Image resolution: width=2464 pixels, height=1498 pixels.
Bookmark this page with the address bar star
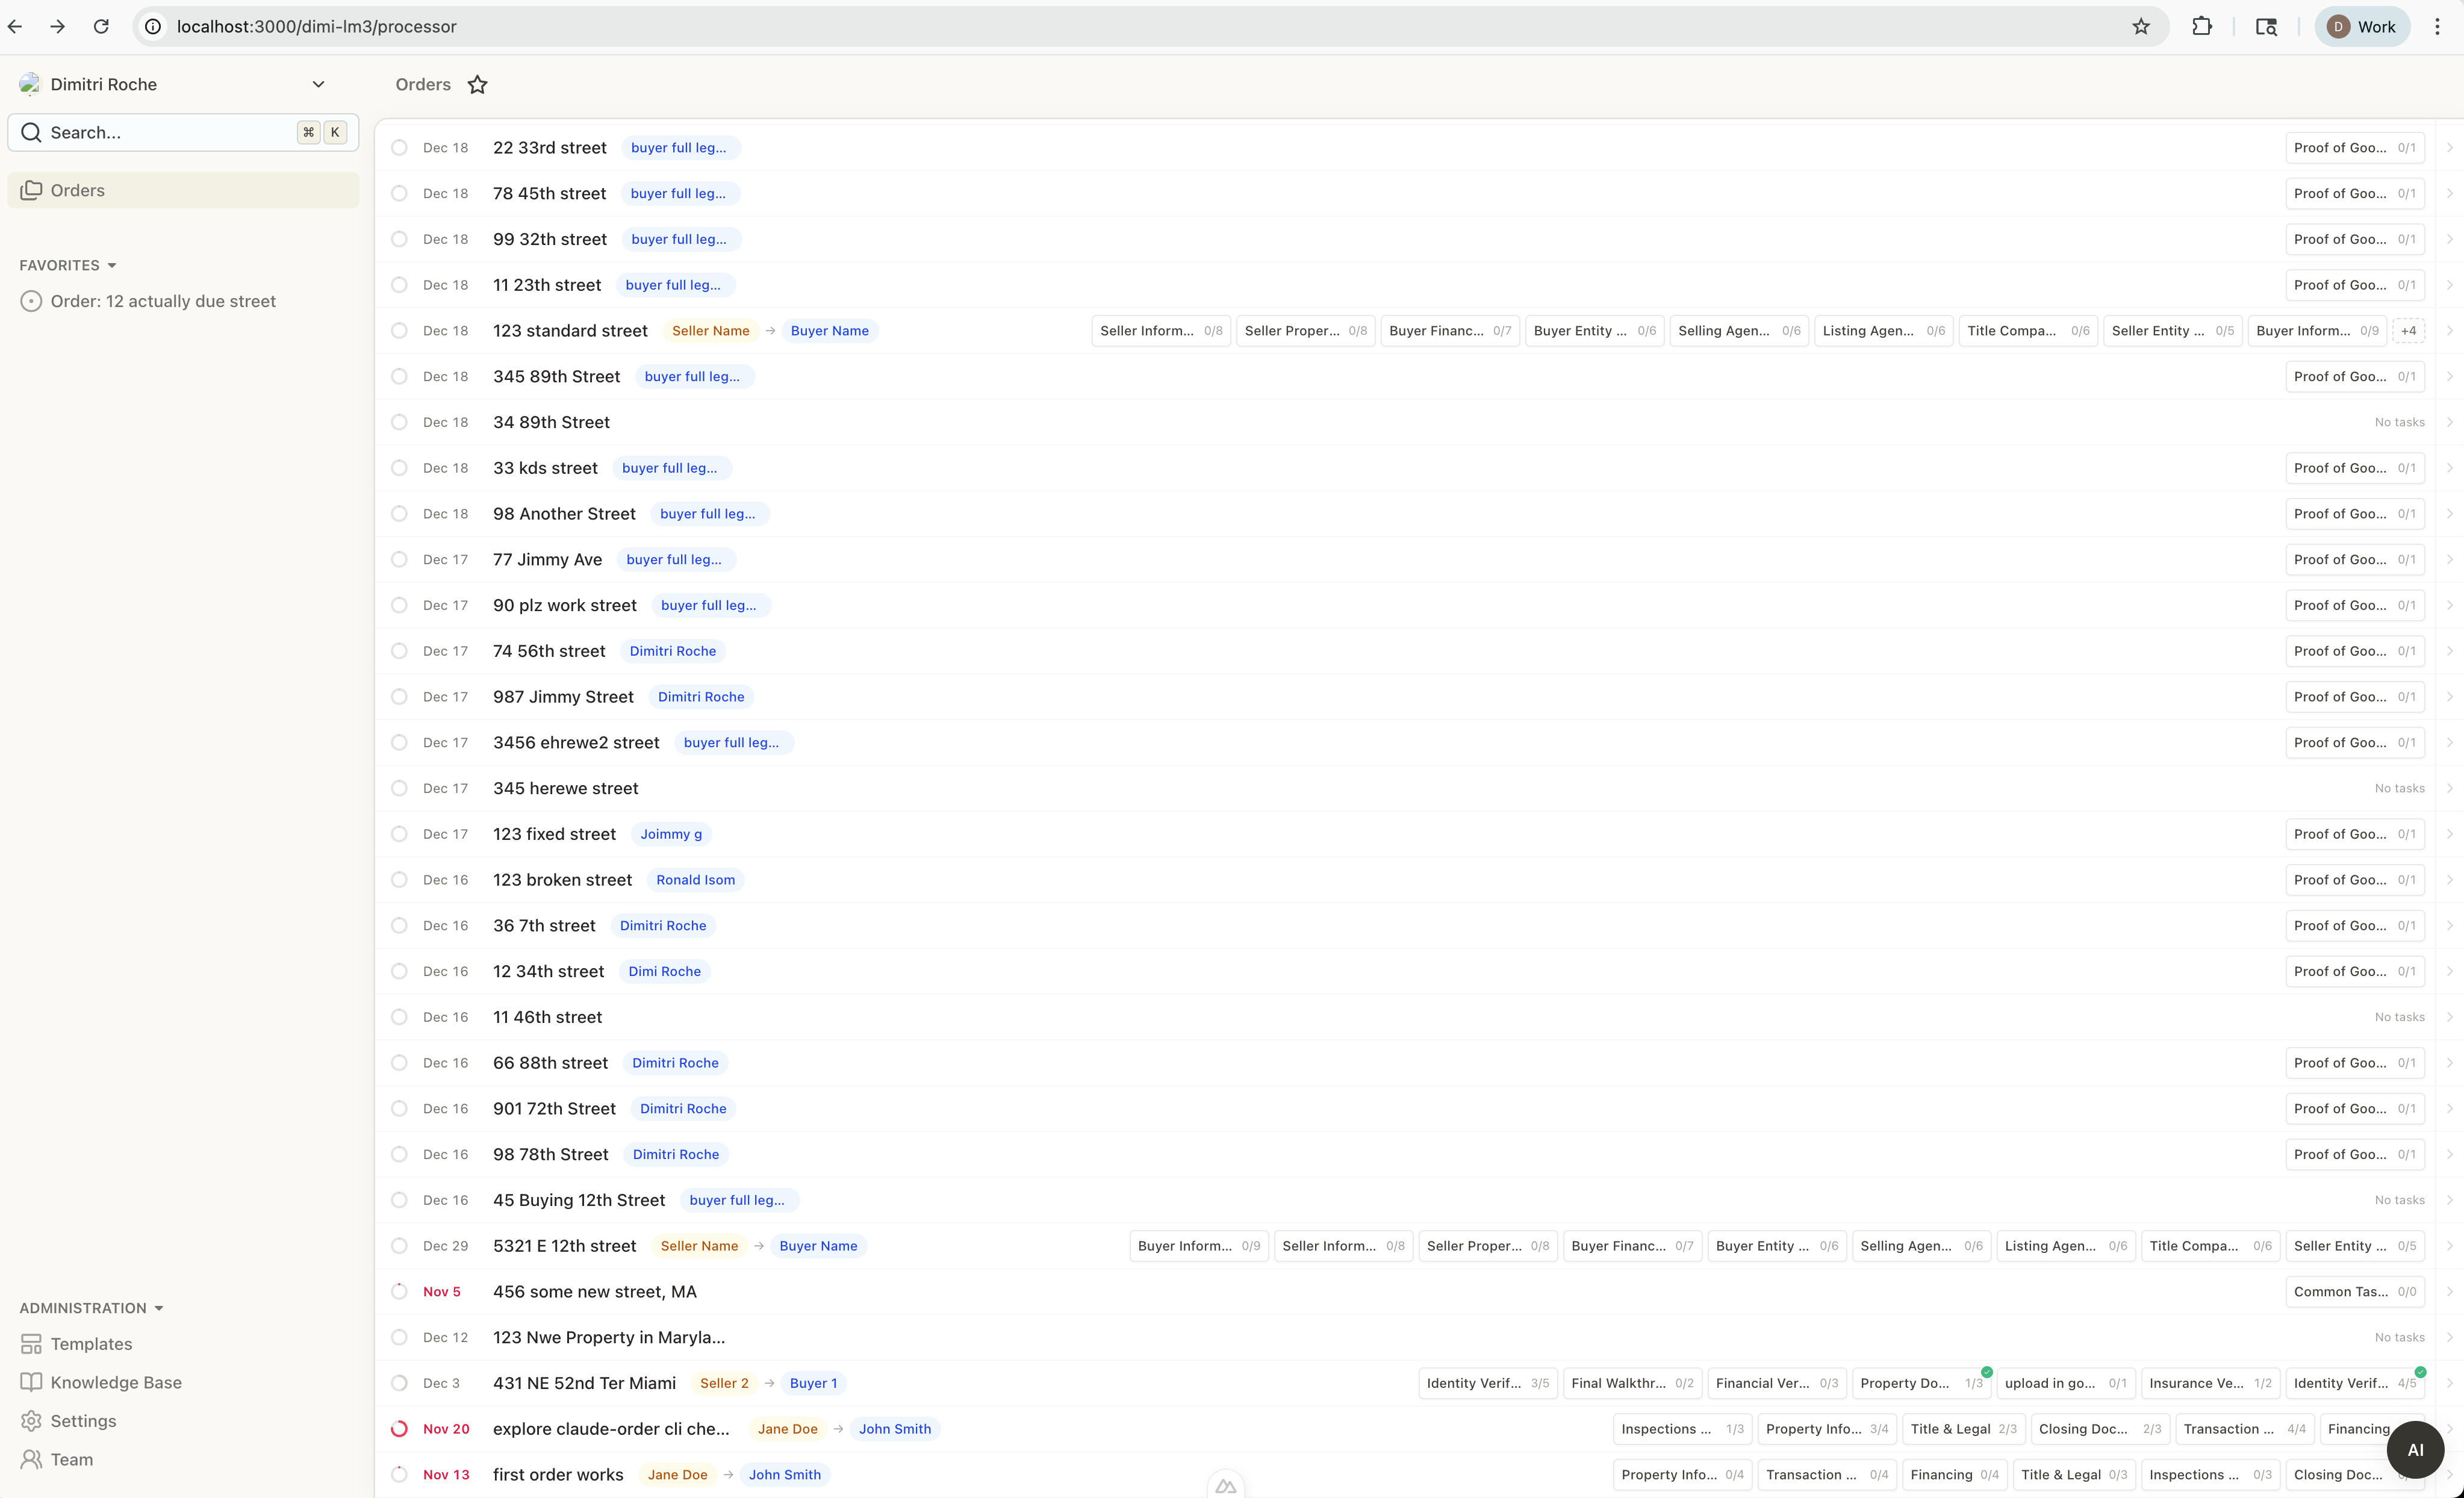[x=2140, y=27]
